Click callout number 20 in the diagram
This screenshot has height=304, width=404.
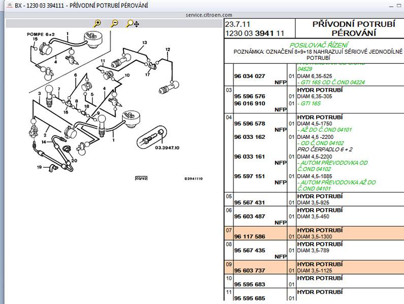click(74, 161)
